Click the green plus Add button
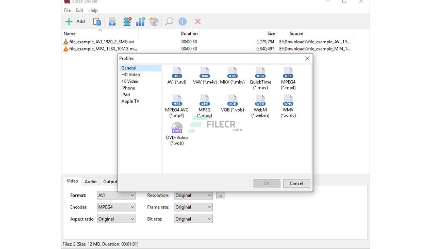Screen dimensions: 431x249 click(x=75, y=22)
